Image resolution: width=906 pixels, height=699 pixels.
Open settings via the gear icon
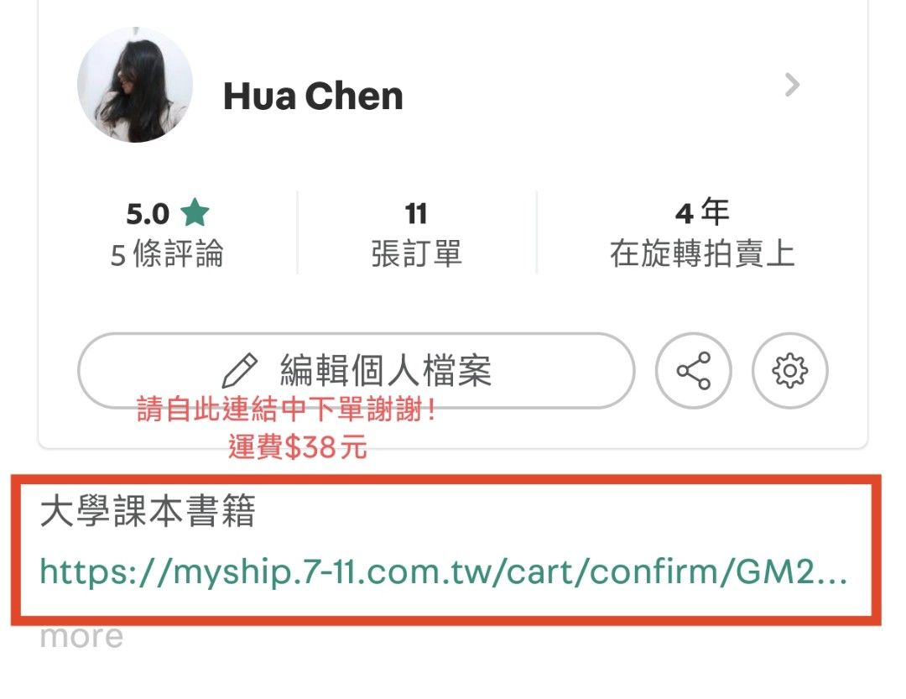[790, 371]
